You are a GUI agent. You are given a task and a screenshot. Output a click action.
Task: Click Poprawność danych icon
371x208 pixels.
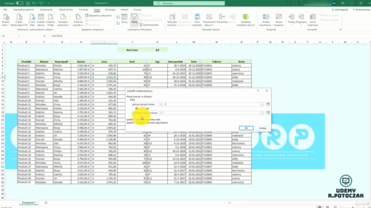coord(209,20)
